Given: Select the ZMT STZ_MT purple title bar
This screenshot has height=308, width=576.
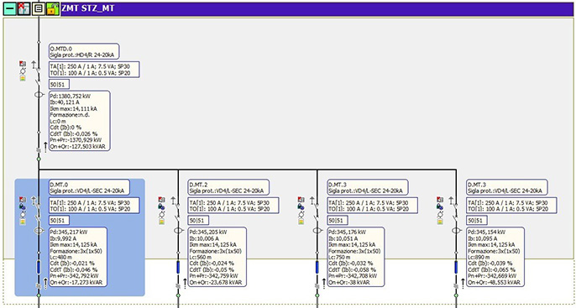Looking at the screenshot, I should tap(317, 8).
